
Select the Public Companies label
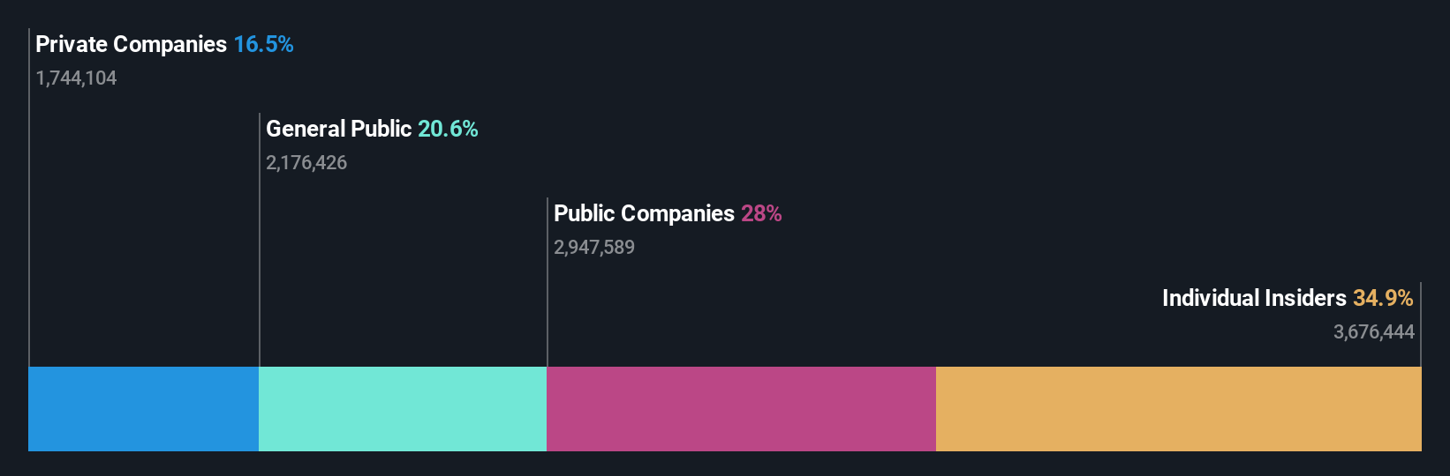pos(644,213)
